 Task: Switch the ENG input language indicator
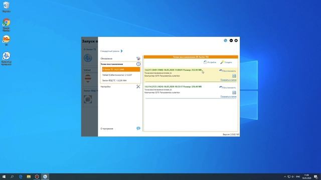(x=298, y=176)
